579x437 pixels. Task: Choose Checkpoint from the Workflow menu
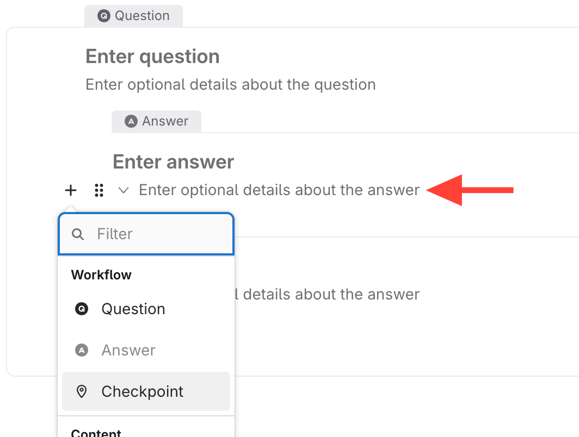tap(143, 392)
